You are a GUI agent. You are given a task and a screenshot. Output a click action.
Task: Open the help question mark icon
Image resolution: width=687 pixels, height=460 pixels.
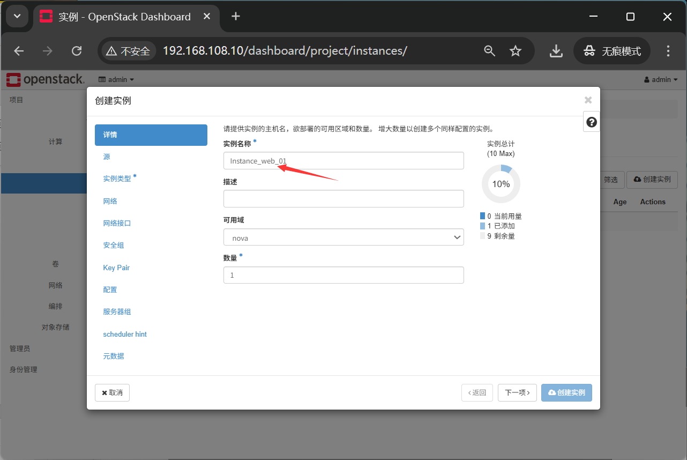(592, 122)
